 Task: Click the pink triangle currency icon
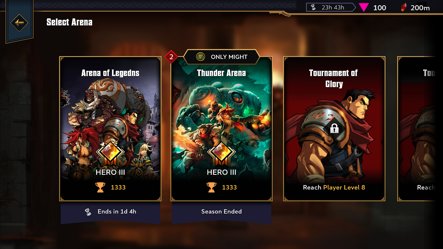tap(364, 7)
